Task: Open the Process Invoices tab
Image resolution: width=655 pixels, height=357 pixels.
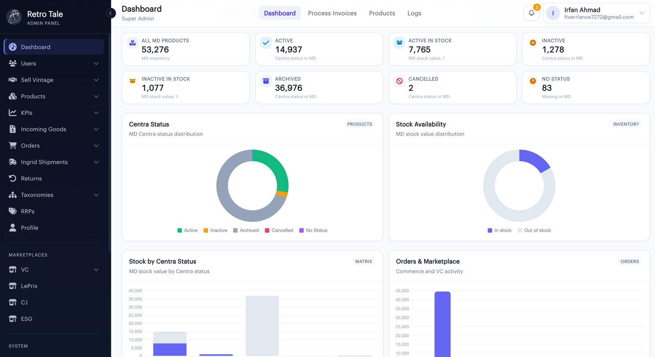Action: (x=332, y=13)
